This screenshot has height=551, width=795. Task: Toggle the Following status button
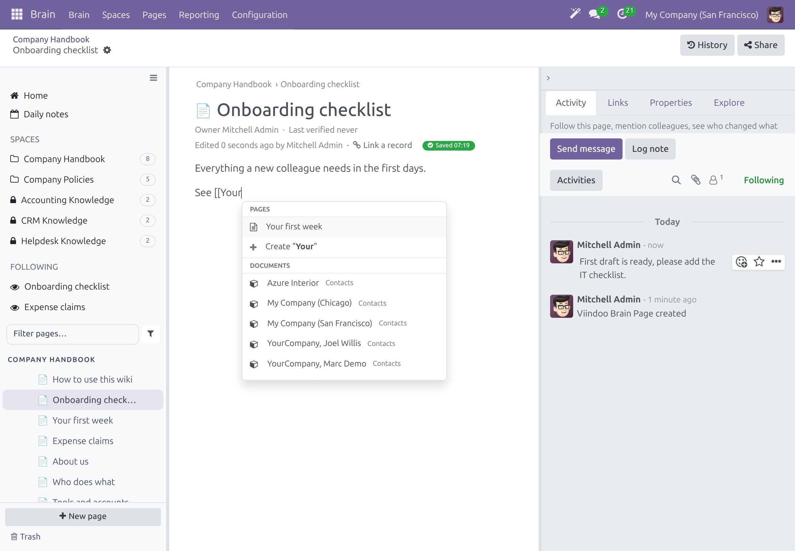point(764,180)
